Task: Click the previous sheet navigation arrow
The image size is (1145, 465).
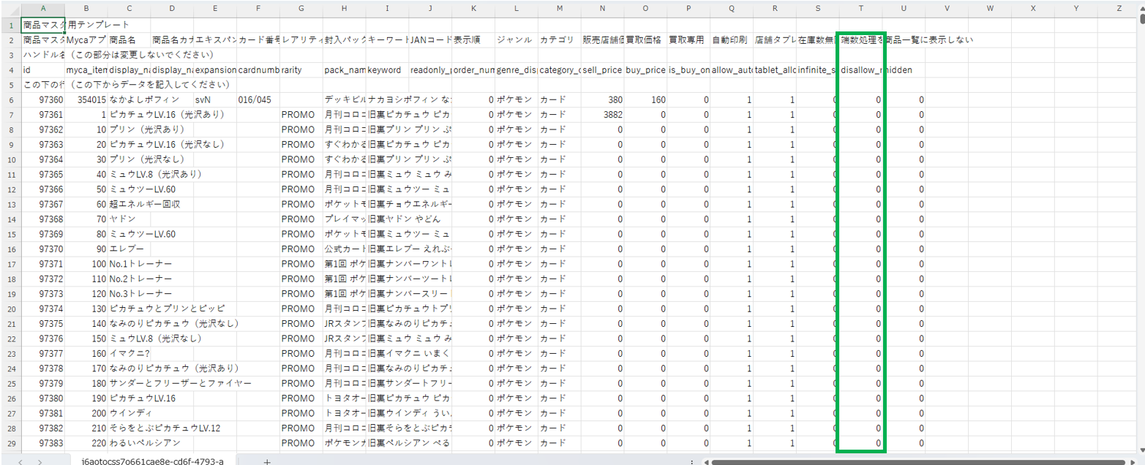Action: [21, 461]
